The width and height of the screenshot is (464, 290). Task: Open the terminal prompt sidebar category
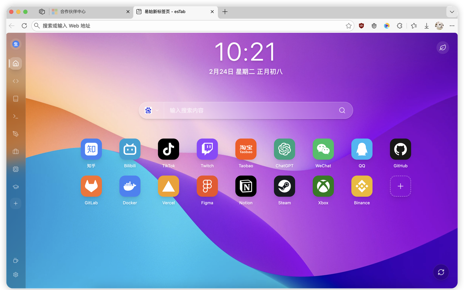coord(16,116)
